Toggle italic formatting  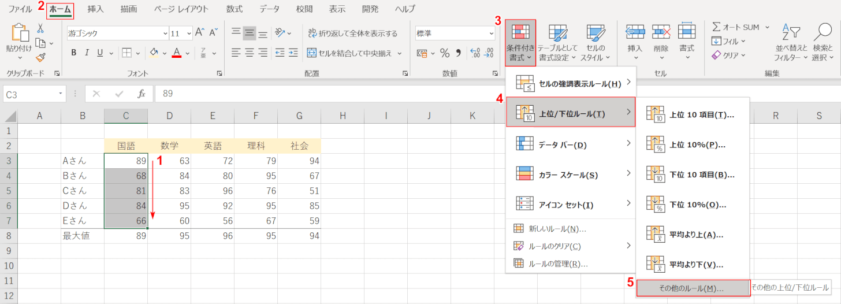coord(87,53)
